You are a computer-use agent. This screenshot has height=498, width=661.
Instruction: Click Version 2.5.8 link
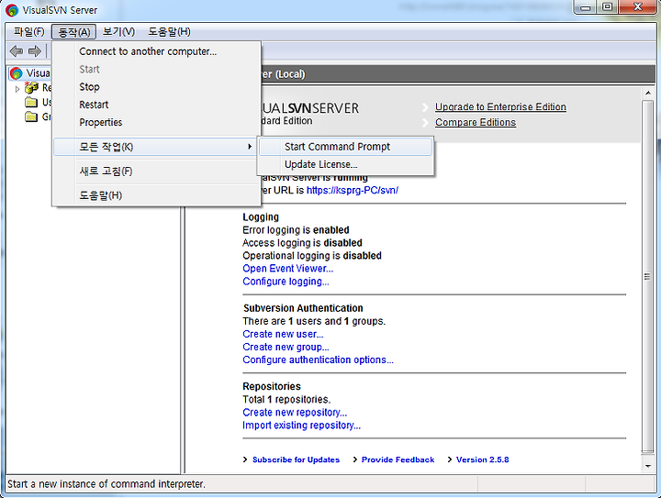pos(482,459)
